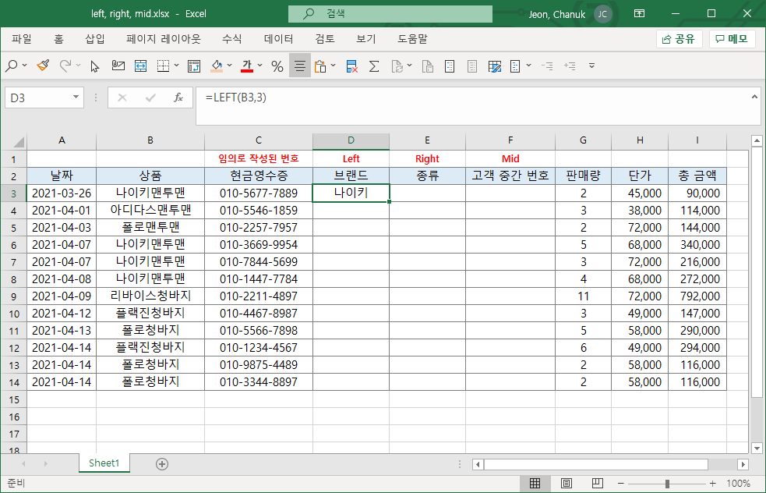Click the table with pencil icon
The width and height of the screenshot is (766, 493).
[495, 66]
